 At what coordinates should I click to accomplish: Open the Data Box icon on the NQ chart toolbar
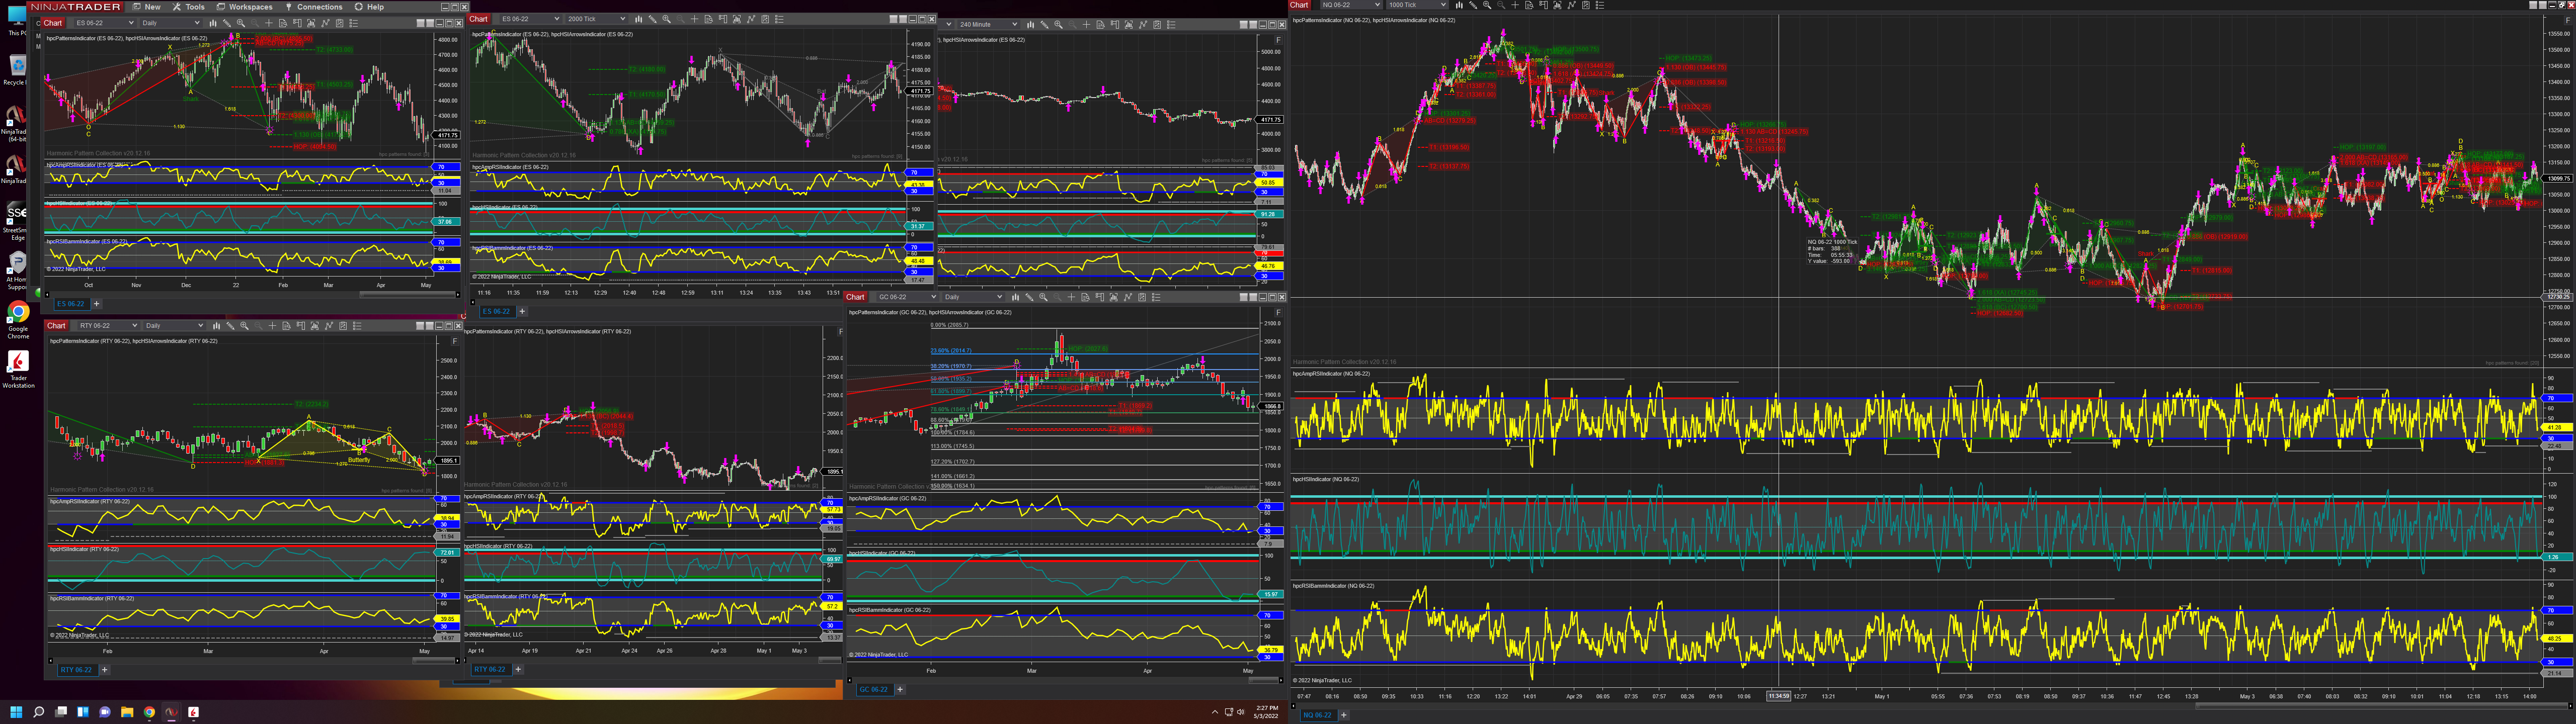[x=1529, y=5]
